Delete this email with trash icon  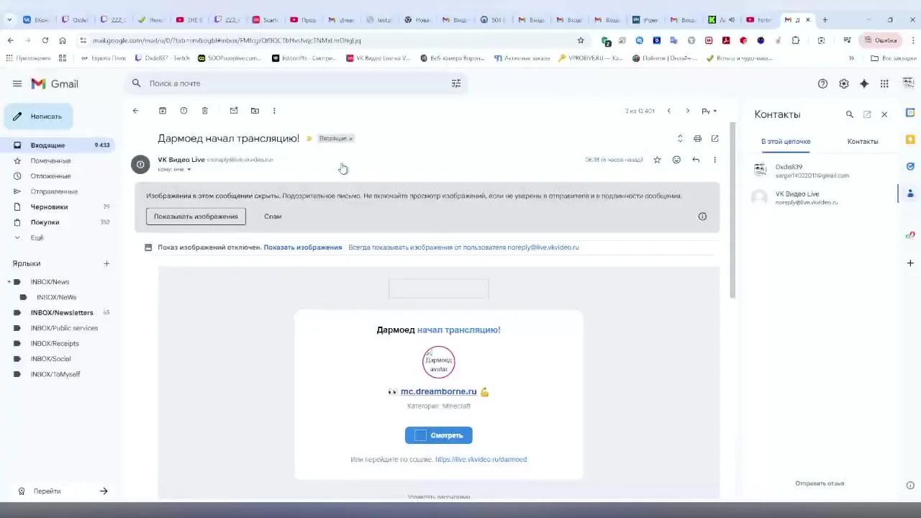(205, 111)
